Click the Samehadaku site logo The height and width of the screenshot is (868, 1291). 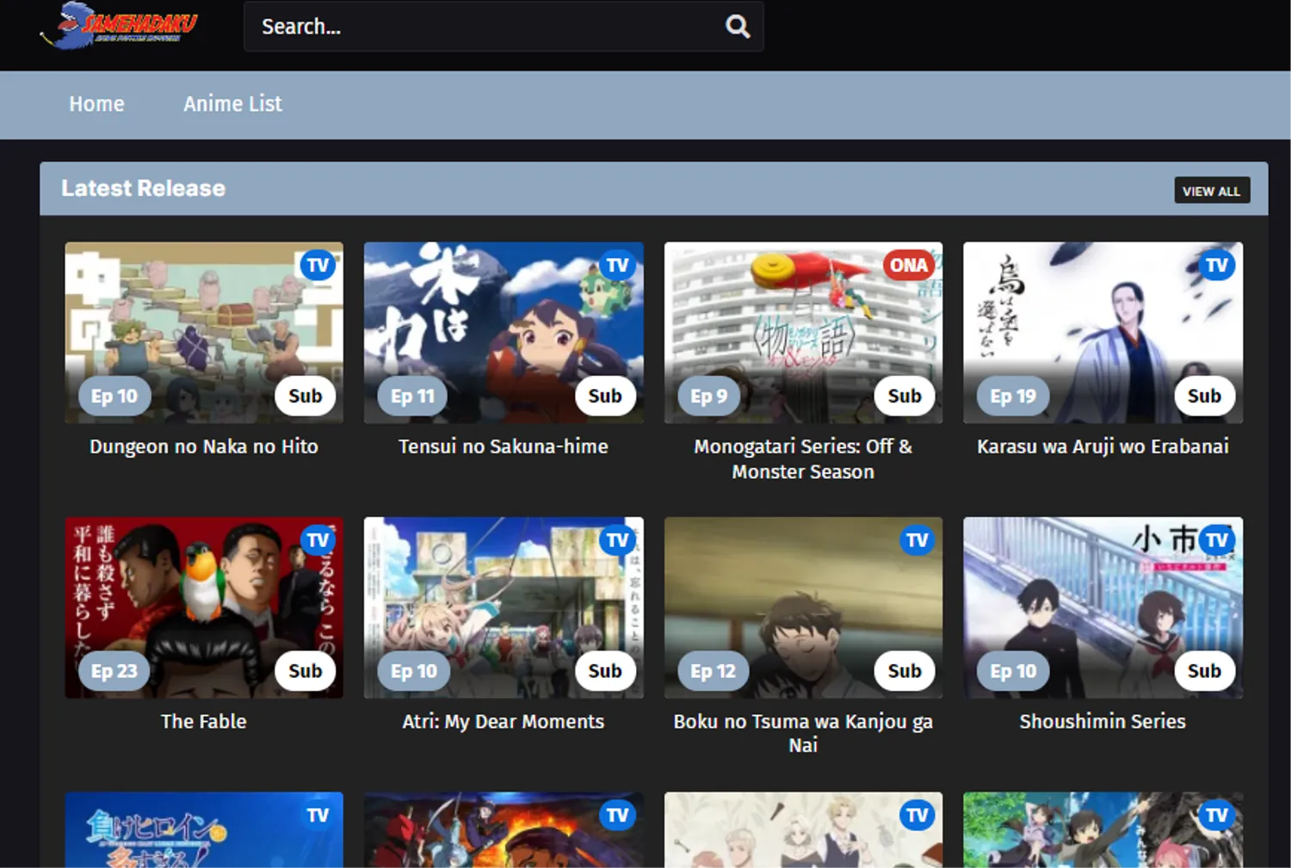[119, 26]
